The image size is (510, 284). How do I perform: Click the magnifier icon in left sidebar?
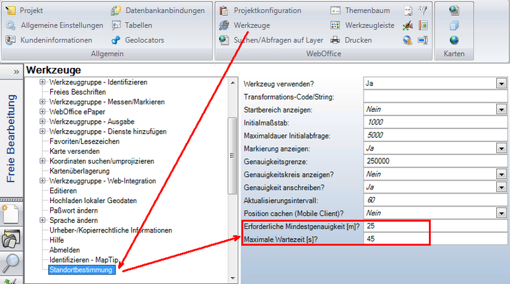pyautogui.click(x=12, y=261)
